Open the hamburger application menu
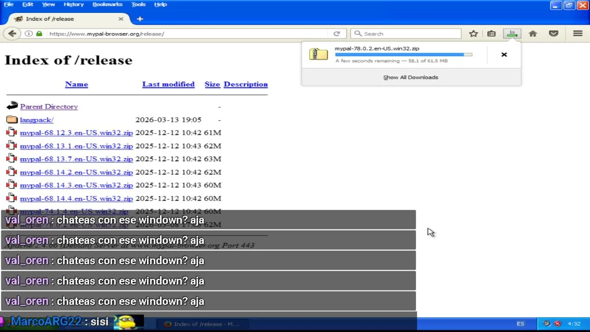The width and height of the screenshot is (590, 332). 578,34
